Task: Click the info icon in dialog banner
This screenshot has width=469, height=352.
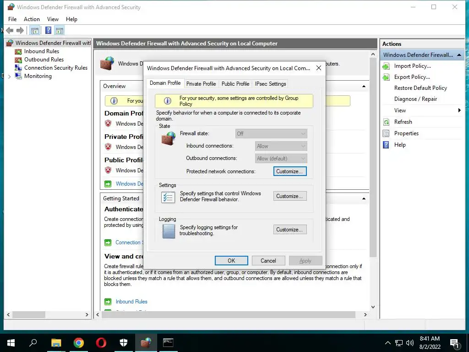Action: [x=168, y=101]
